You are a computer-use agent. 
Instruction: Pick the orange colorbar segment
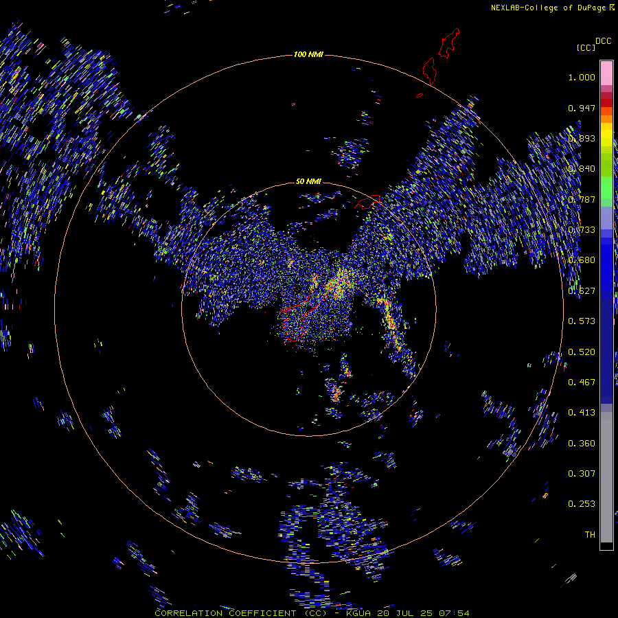tap(606, 119)
